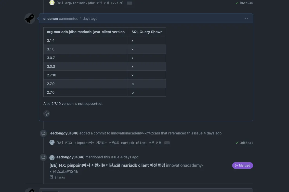289x192 pixels.
Task: Open the comment options kebab menu
Action: point(246,18)
